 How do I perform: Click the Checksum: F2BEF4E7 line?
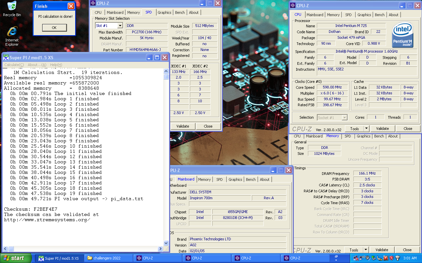(x=31, y=209)
